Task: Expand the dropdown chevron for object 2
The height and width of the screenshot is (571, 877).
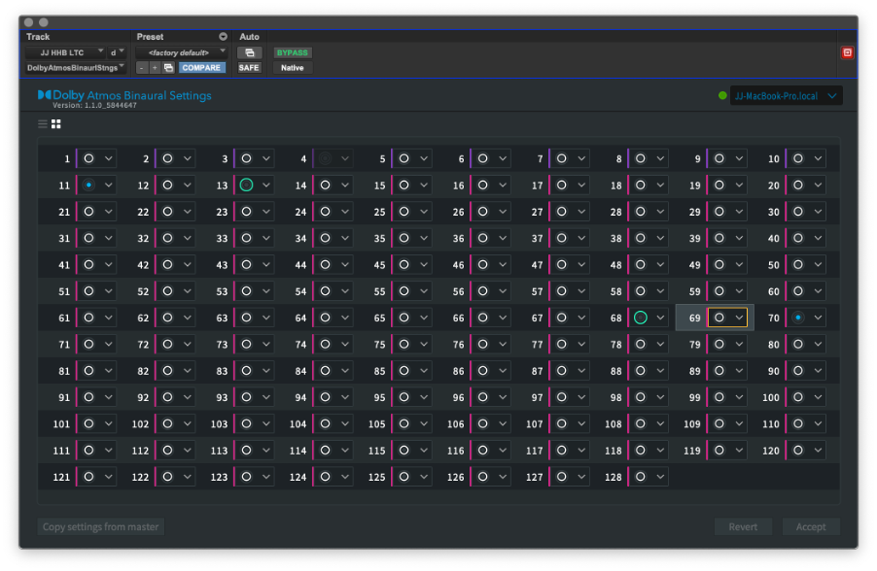Action: tap(188, 158)
